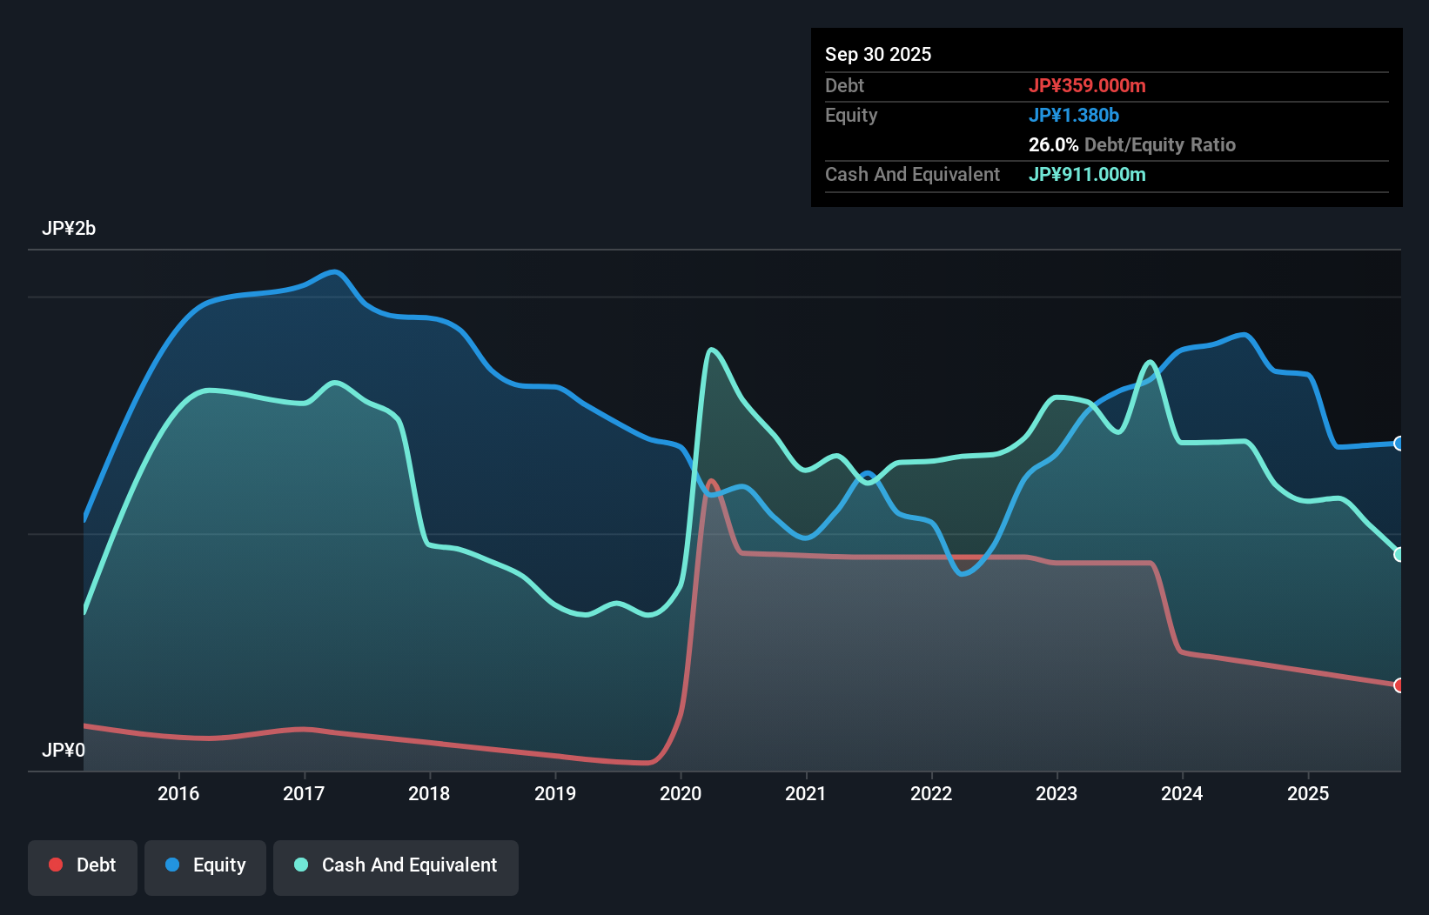Open the Debt row in the tooltip
This screenshot has height=915, width=1429.
[x=844, y=85]
